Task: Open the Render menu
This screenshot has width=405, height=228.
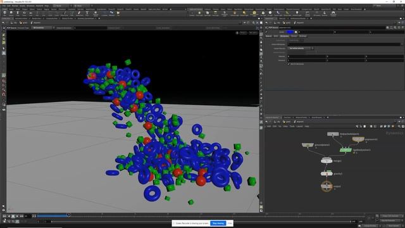Action: pyautogui.click(x=15, y=6)
